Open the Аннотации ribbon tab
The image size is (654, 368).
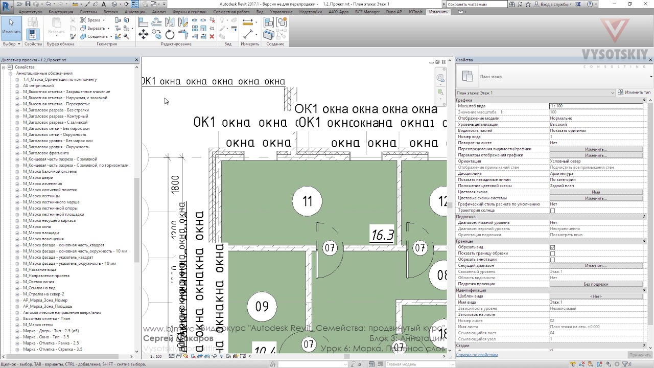[135, 12]
